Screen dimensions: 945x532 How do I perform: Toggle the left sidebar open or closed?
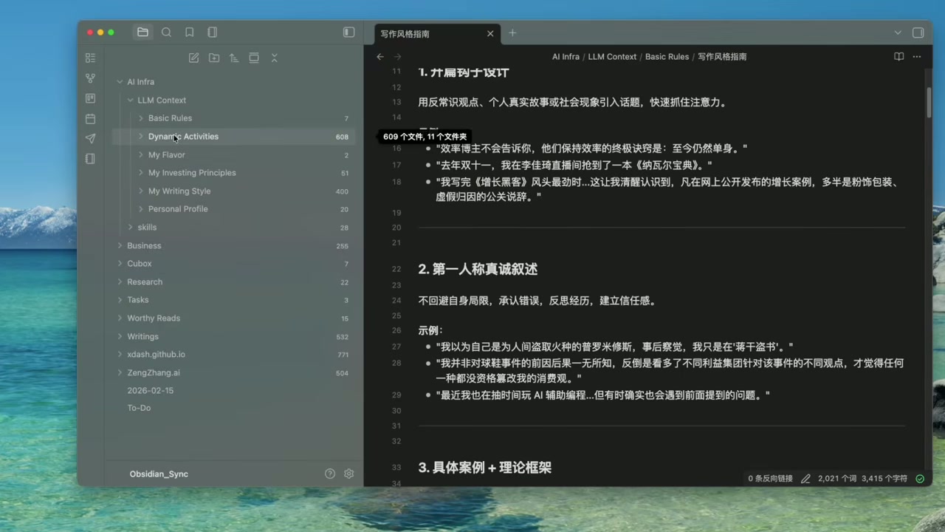point(348,32)
